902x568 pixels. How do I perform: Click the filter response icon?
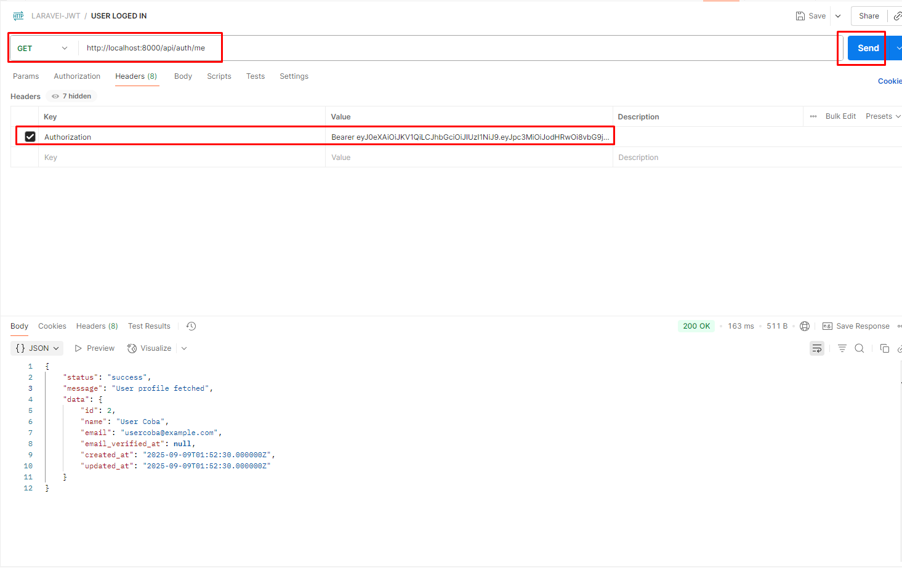[842, 348]
